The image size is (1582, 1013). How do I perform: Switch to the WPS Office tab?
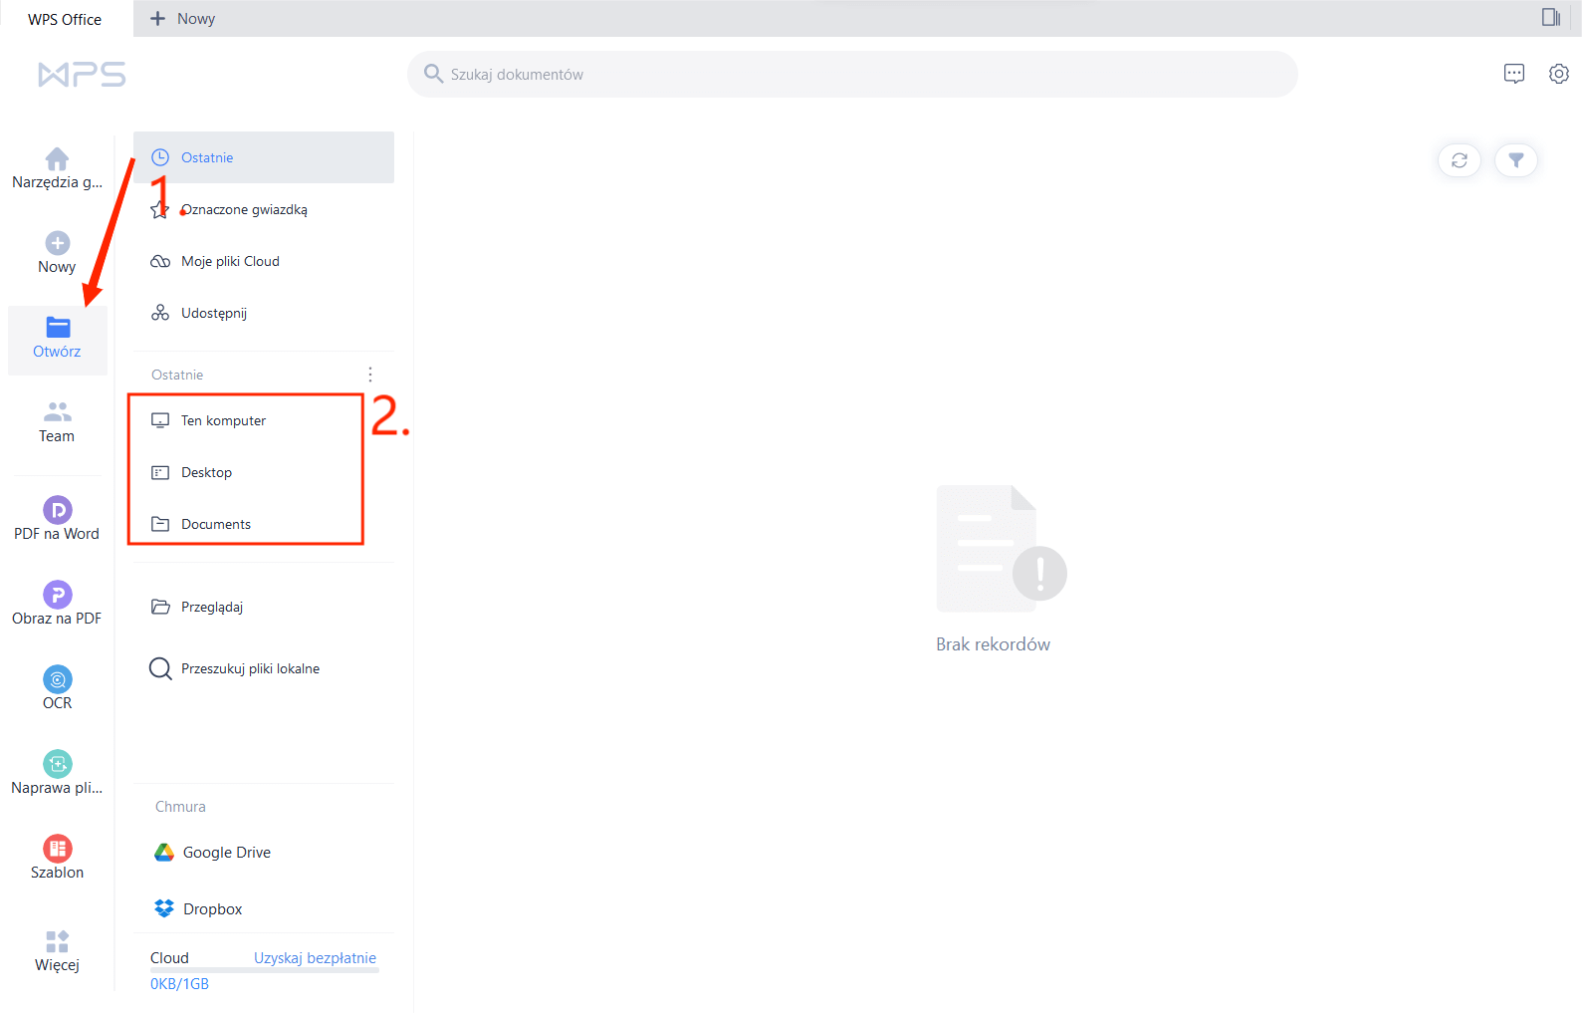(65, 19)
